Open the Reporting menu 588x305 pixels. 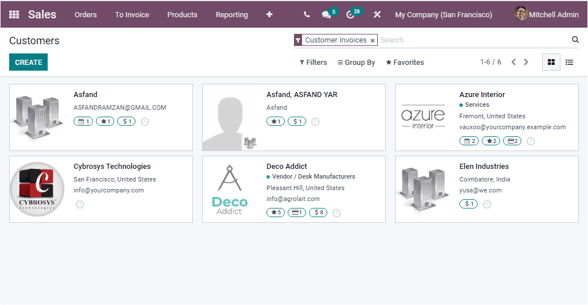232,14
